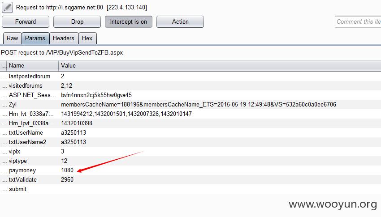Switch to the Raw tab
This screenshot has width=381, height=217.
[x=13, y=38]
